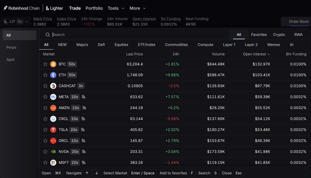Filter by the ETF/Index category

coord(147,45)
